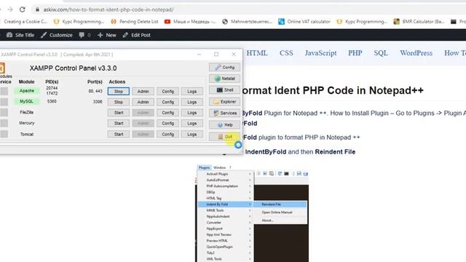Screen dimensions: 466x262
Task: Open Tomcat Config options
Action: click(167, 134)
